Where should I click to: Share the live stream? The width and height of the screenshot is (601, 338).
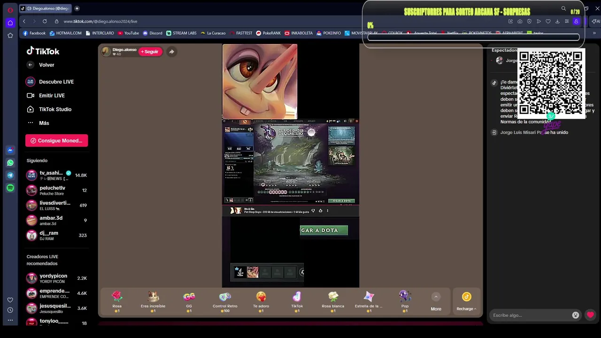click(171, 52)
